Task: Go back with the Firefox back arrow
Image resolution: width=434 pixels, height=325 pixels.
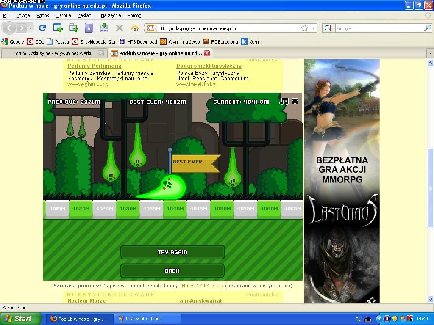Action: 9,28
